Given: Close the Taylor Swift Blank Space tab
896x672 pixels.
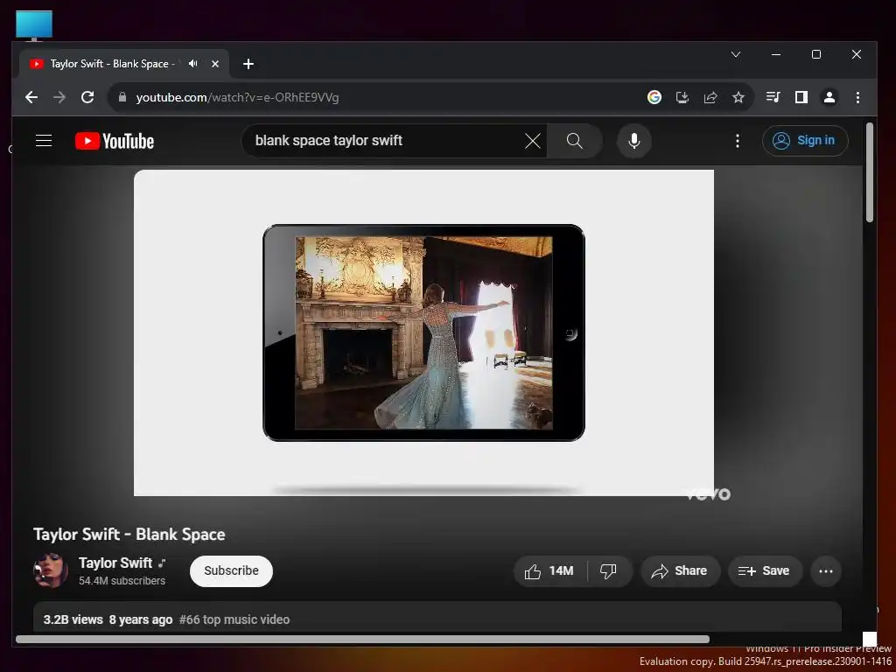Looking at the screenshot, I should [x=215, y=64].
